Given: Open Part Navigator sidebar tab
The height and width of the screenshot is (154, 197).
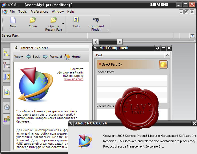Looking at the screenshot, I should click(x=7, y=77).
